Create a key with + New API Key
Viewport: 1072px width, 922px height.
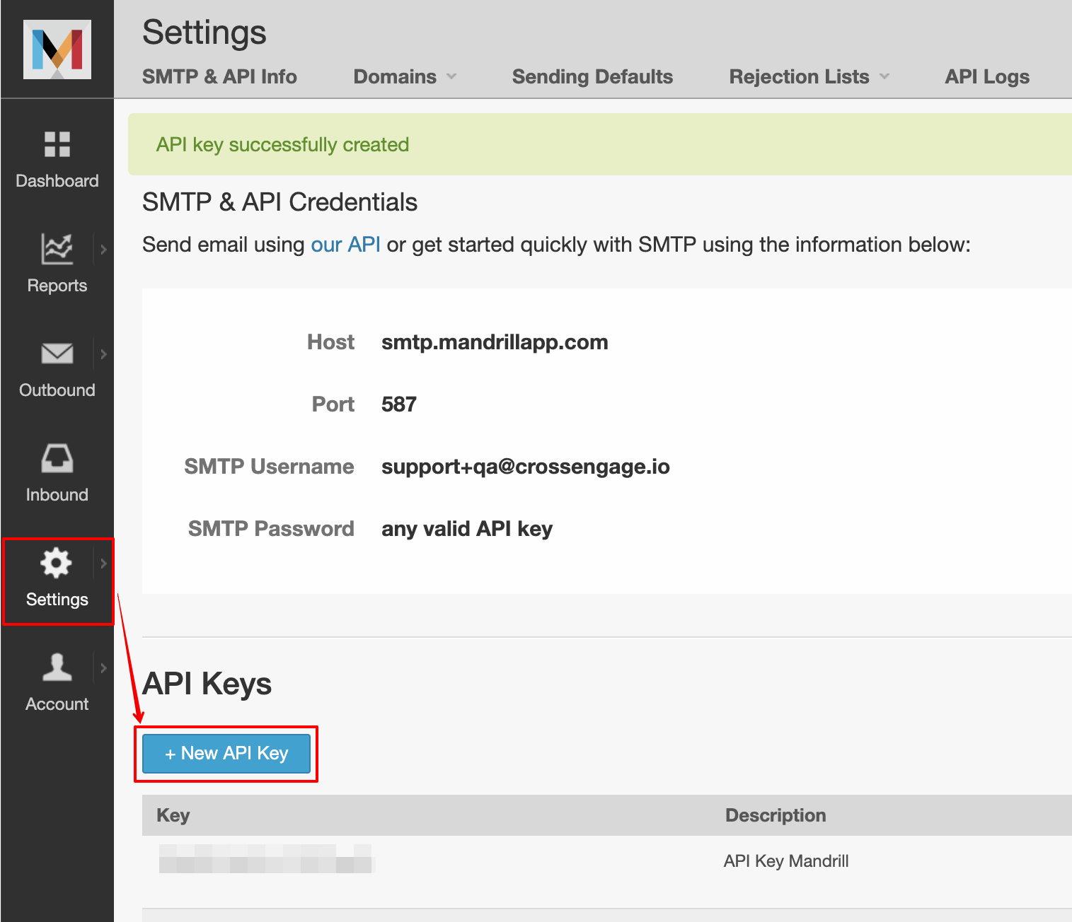click(226, 754)
